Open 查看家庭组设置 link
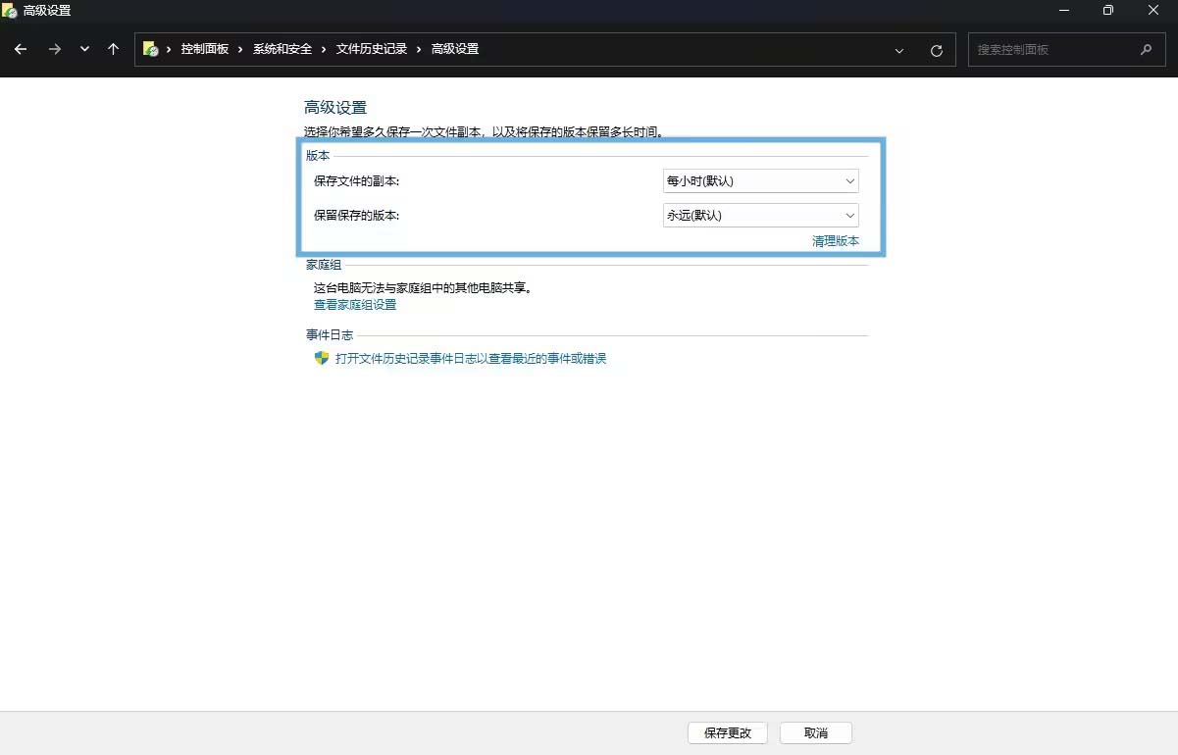1178x755 pixels. pyautogui.click(x=355, y=305)
